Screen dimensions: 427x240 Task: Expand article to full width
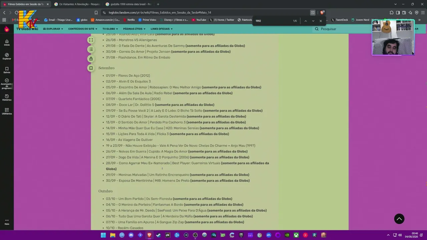point(91,40)
